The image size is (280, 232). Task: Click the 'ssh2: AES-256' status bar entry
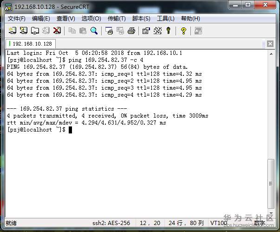pos(111,223)
